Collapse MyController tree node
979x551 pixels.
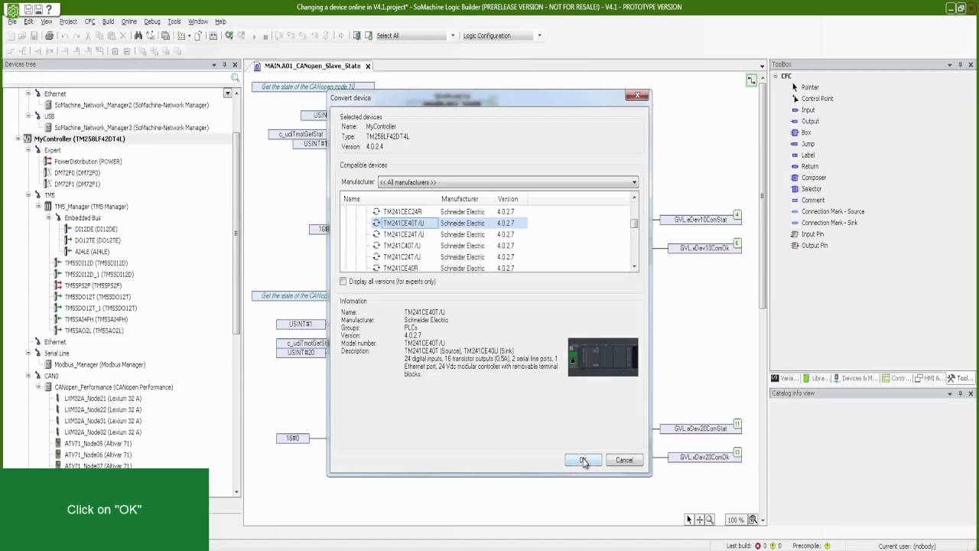click(18, 139)
